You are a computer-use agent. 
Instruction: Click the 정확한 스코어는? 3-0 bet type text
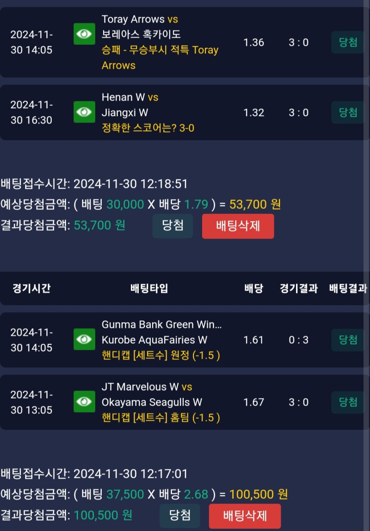(x=148, y=128)
